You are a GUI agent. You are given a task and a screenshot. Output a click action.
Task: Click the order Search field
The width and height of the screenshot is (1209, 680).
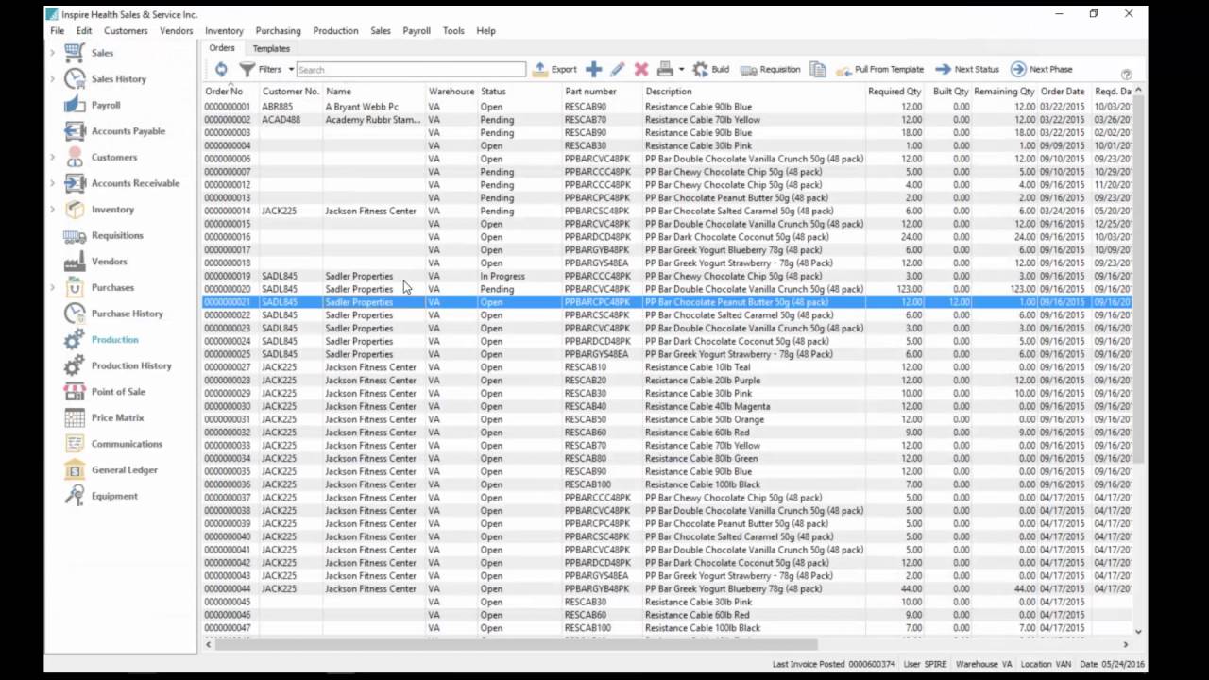point(411,70)
